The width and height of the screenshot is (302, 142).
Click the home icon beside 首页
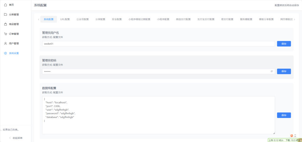5,5
